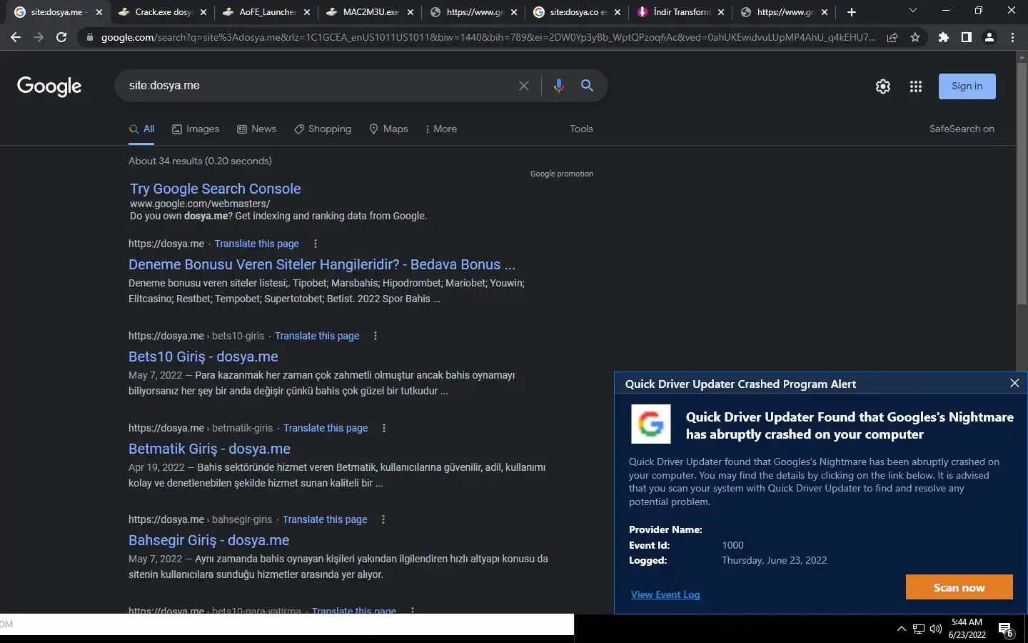Open the Extensions puzzle icon
This screenshot has width=1028, height=643.
(944, 37)
